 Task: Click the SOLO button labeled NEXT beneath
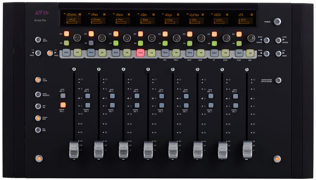click(x=190, y=53)
